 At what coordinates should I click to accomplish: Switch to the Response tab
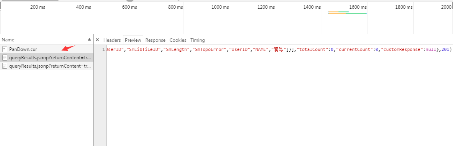point(155,40)
